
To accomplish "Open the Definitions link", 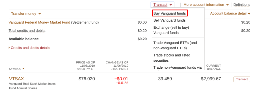I will point(242,5).
